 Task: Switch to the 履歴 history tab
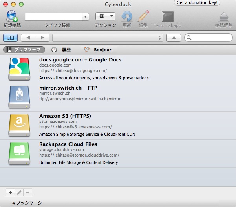61,50
